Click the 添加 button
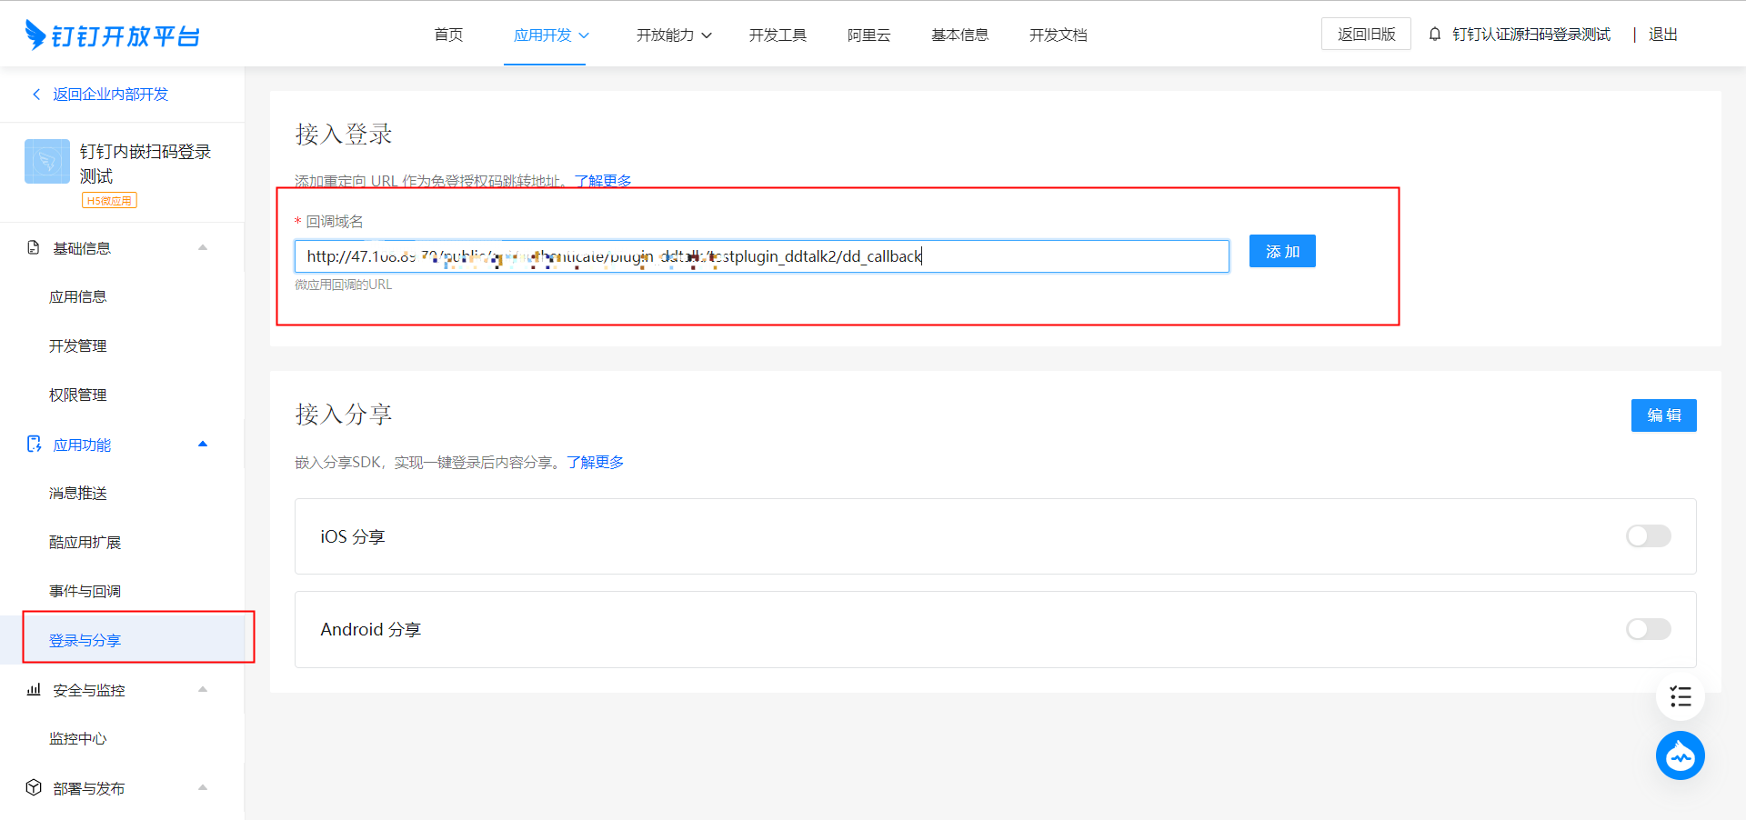This screenshot has width=1746, height=820. point(1282,251)
